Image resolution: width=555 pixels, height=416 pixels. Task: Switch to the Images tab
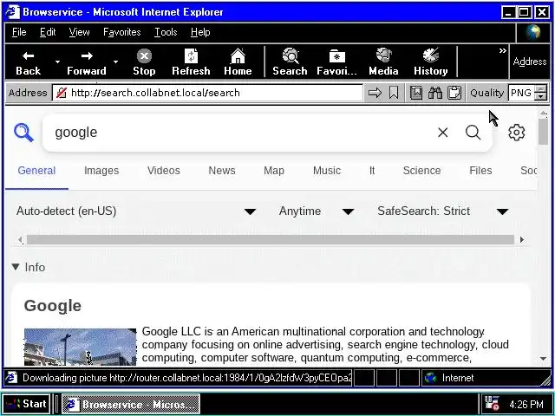tap(101, 171)
